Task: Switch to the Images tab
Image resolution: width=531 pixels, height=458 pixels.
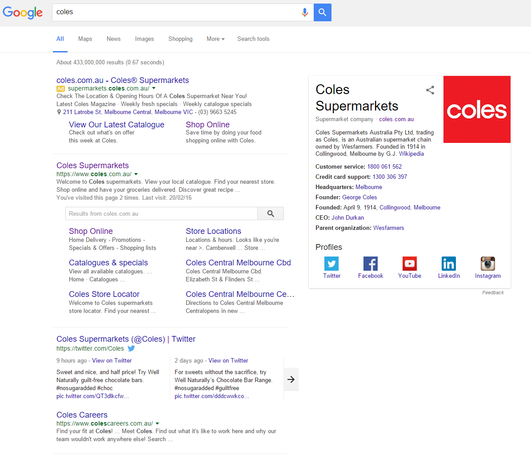Action: pos(144,39)
